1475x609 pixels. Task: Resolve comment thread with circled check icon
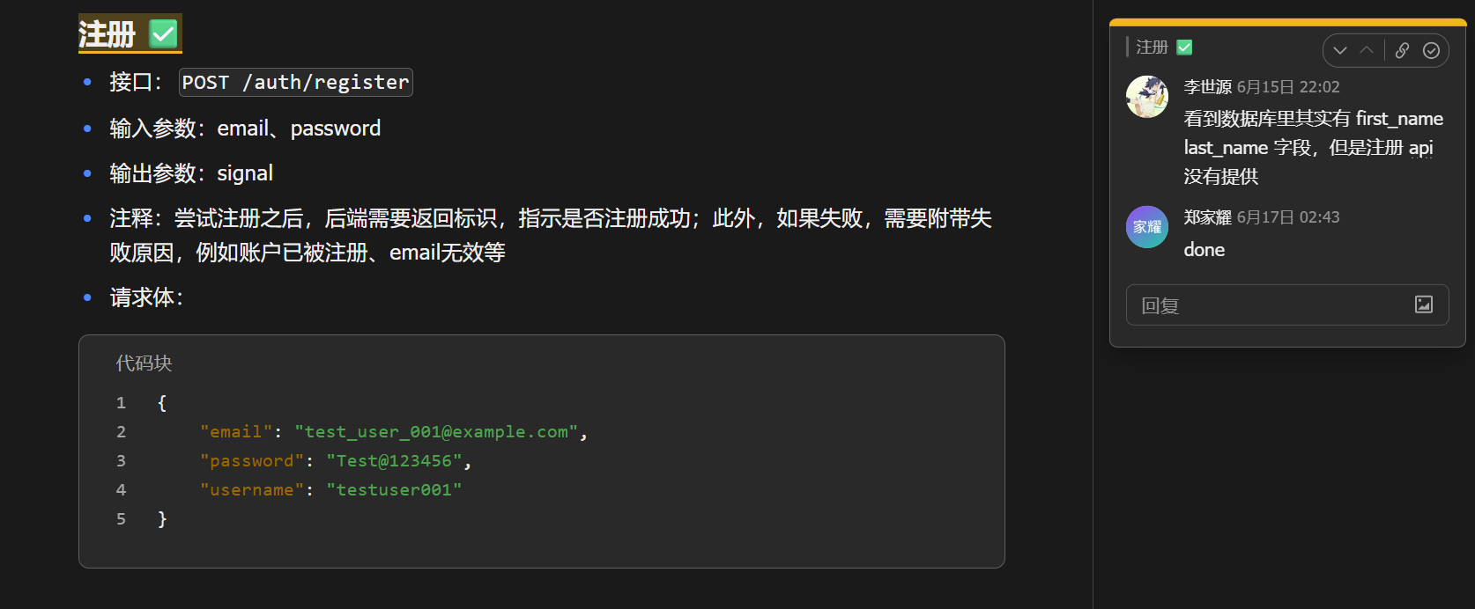1432,50
